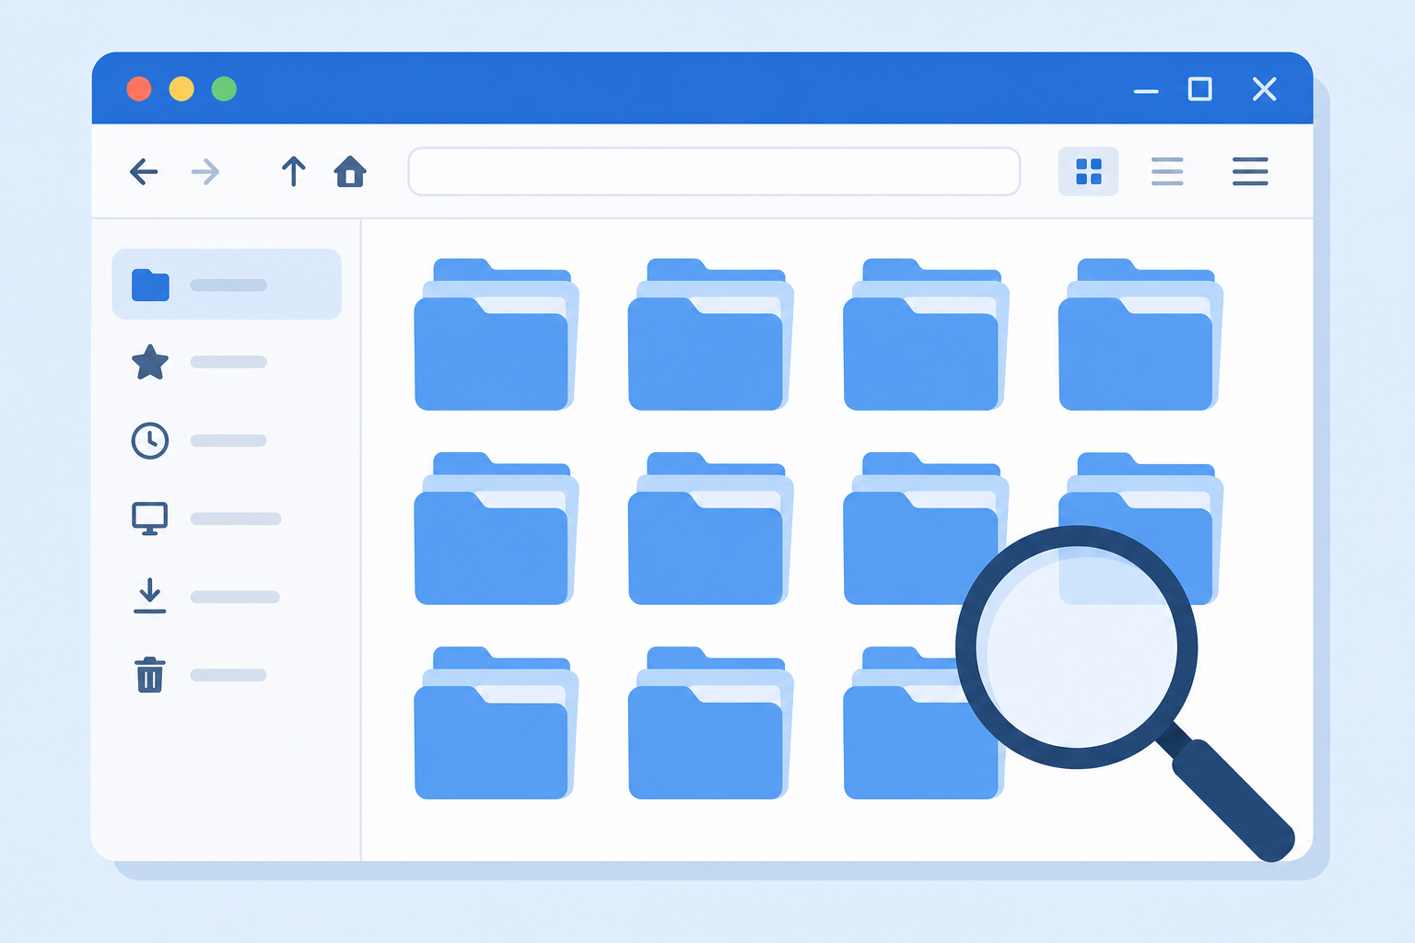Maximize the window with square button
Image resolution: width=1415 pixels, height=943 pixels.
[1200, 88]
